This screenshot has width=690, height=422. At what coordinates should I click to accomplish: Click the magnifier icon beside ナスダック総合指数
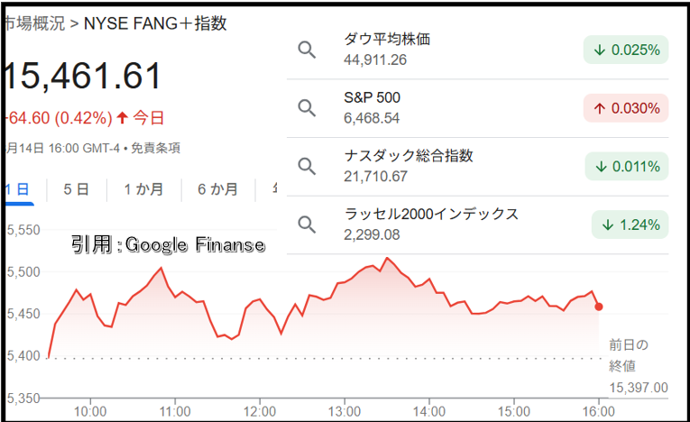(307, 166)
